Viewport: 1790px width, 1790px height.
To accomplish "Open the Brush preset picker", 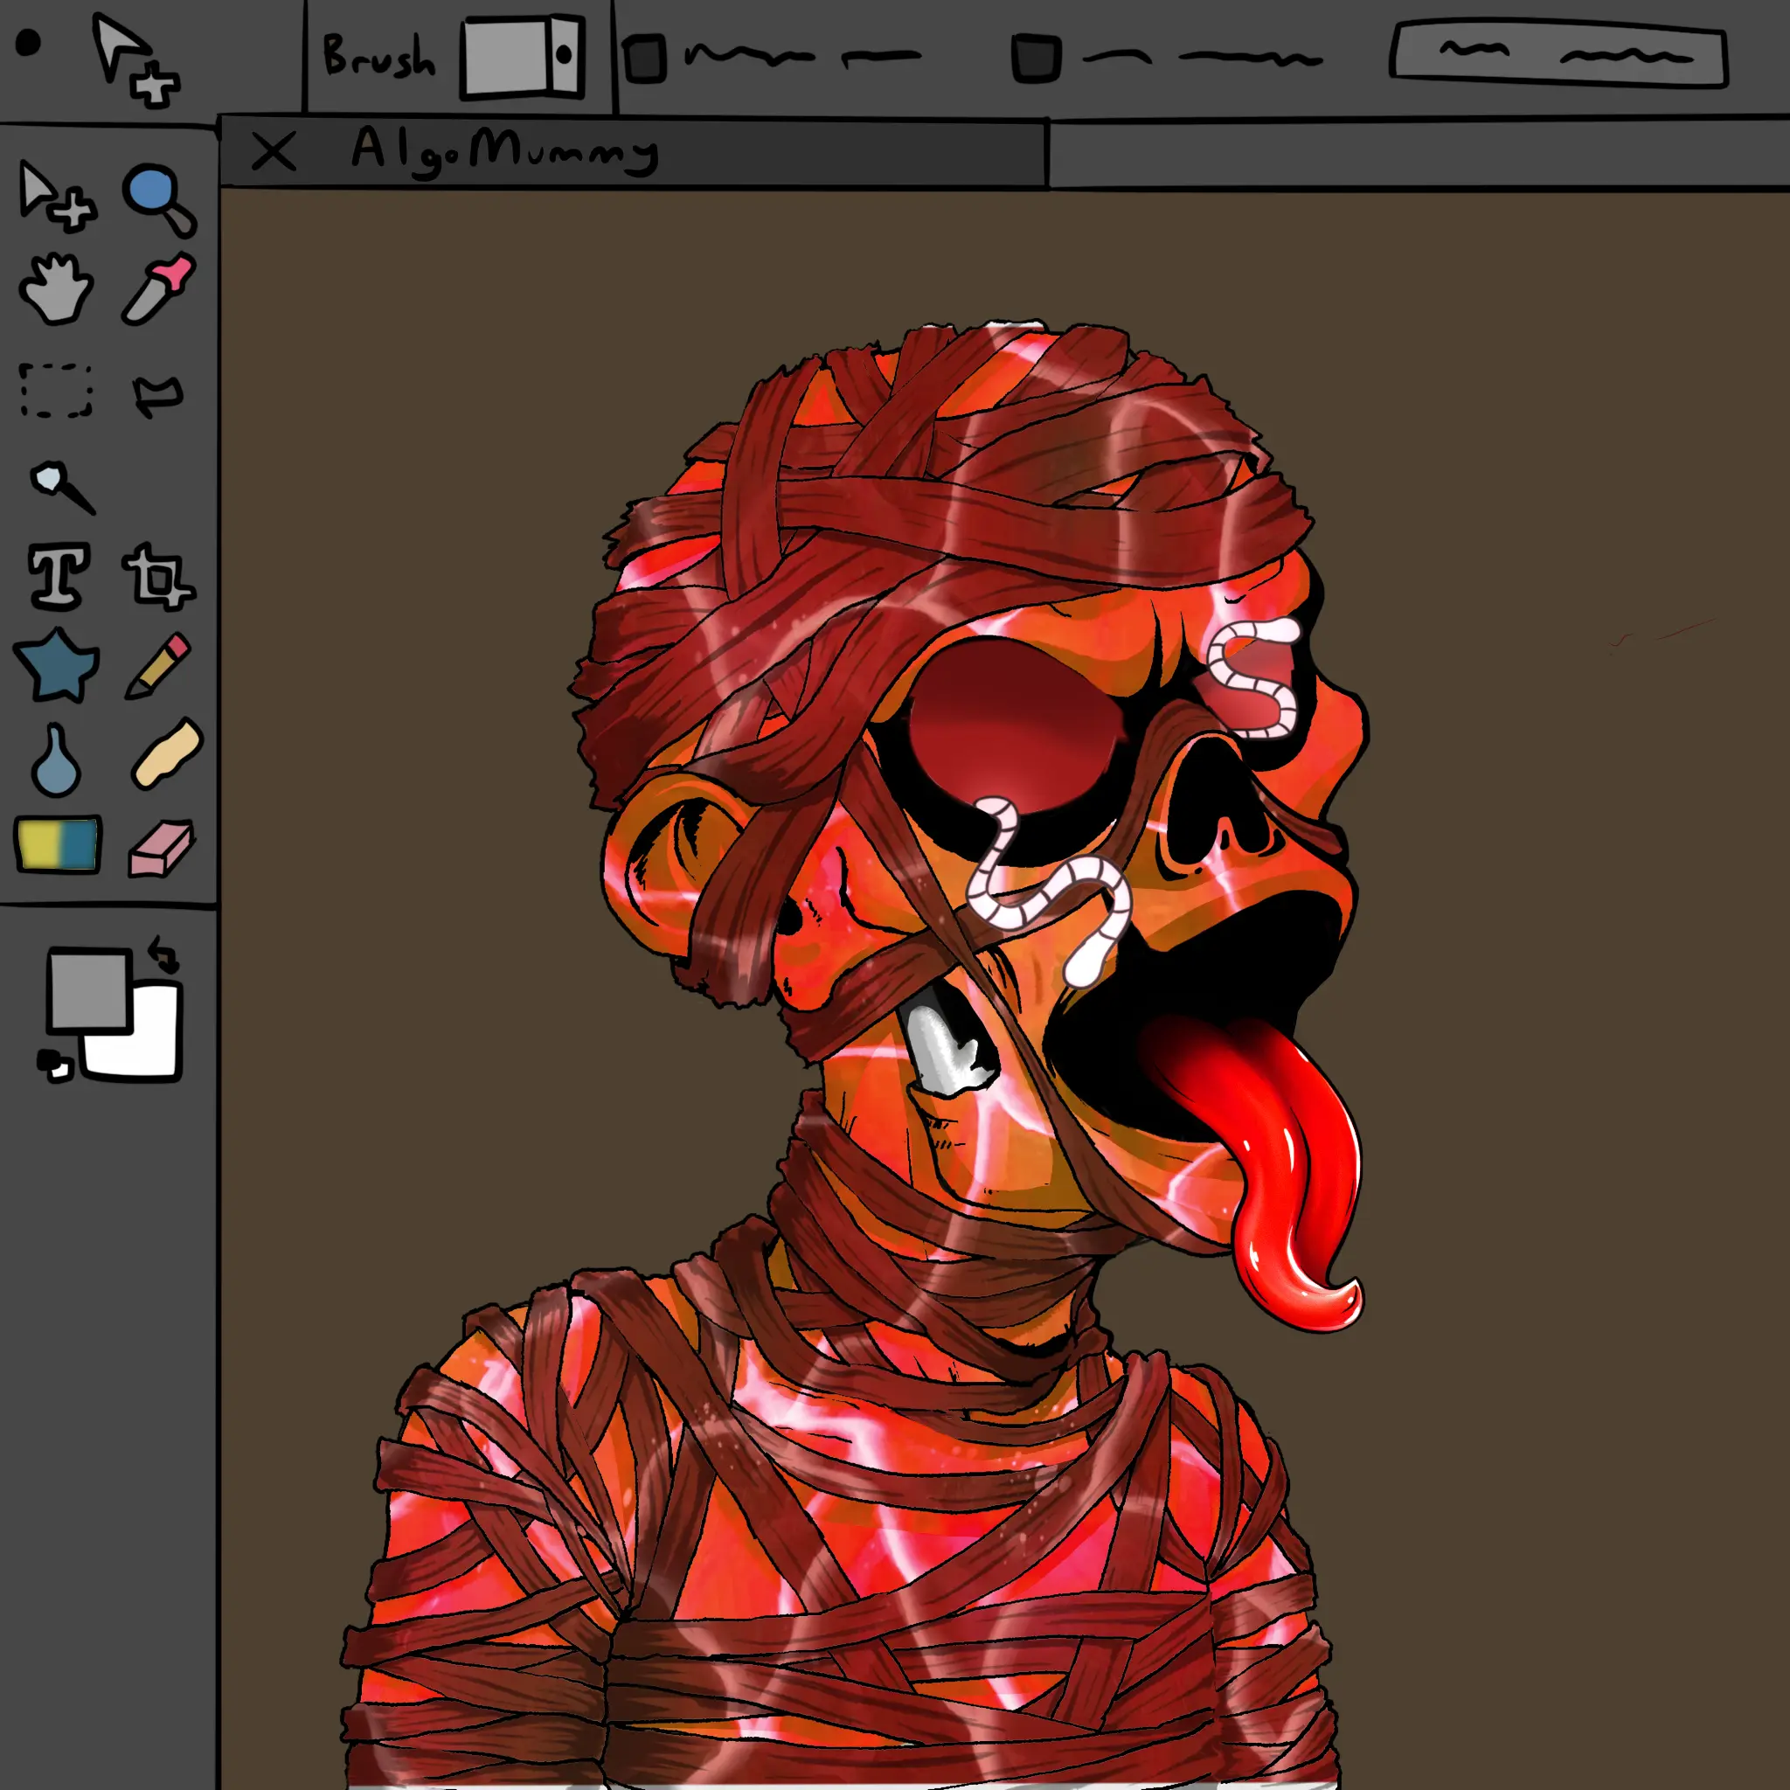I will click(x=524, y=58).
